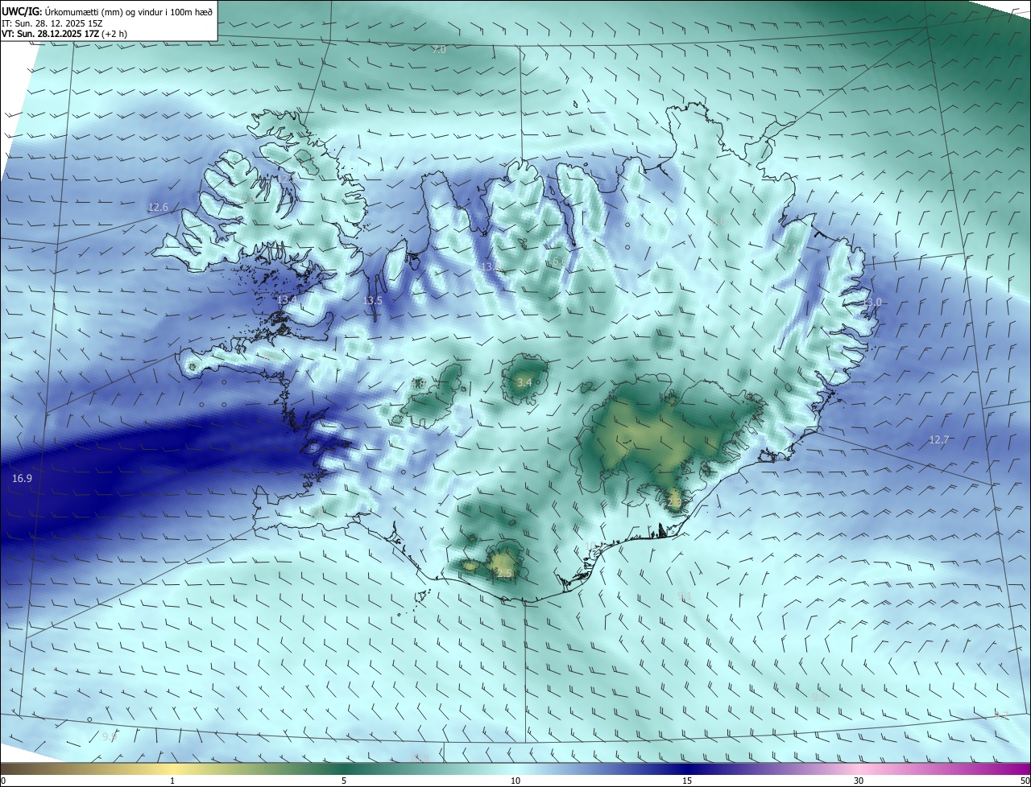1031x787 pixels.
Task: Click the 7.0 value label
Action: pyautogui.click(x=439, y=50)
